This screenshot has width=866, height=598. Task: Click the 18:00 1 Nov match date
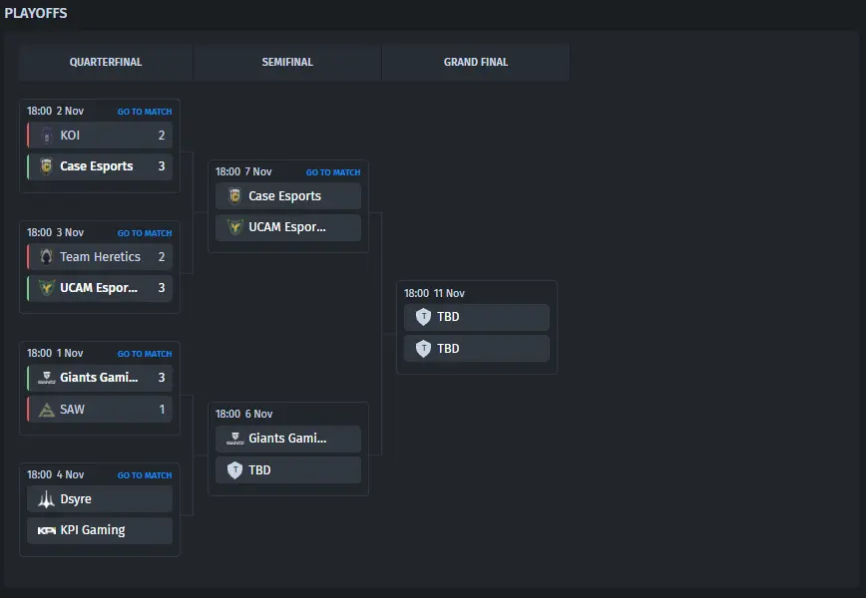[x=55, y=353]
